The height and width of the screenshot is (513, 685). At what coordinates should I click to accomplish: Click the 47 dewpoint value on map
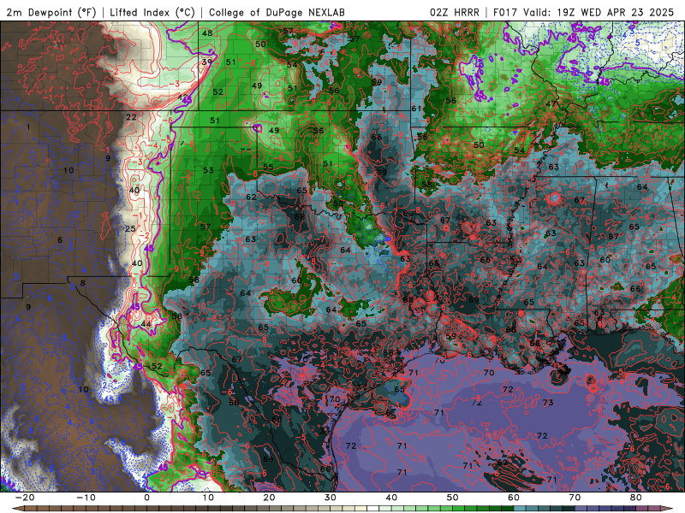[551, 103]
